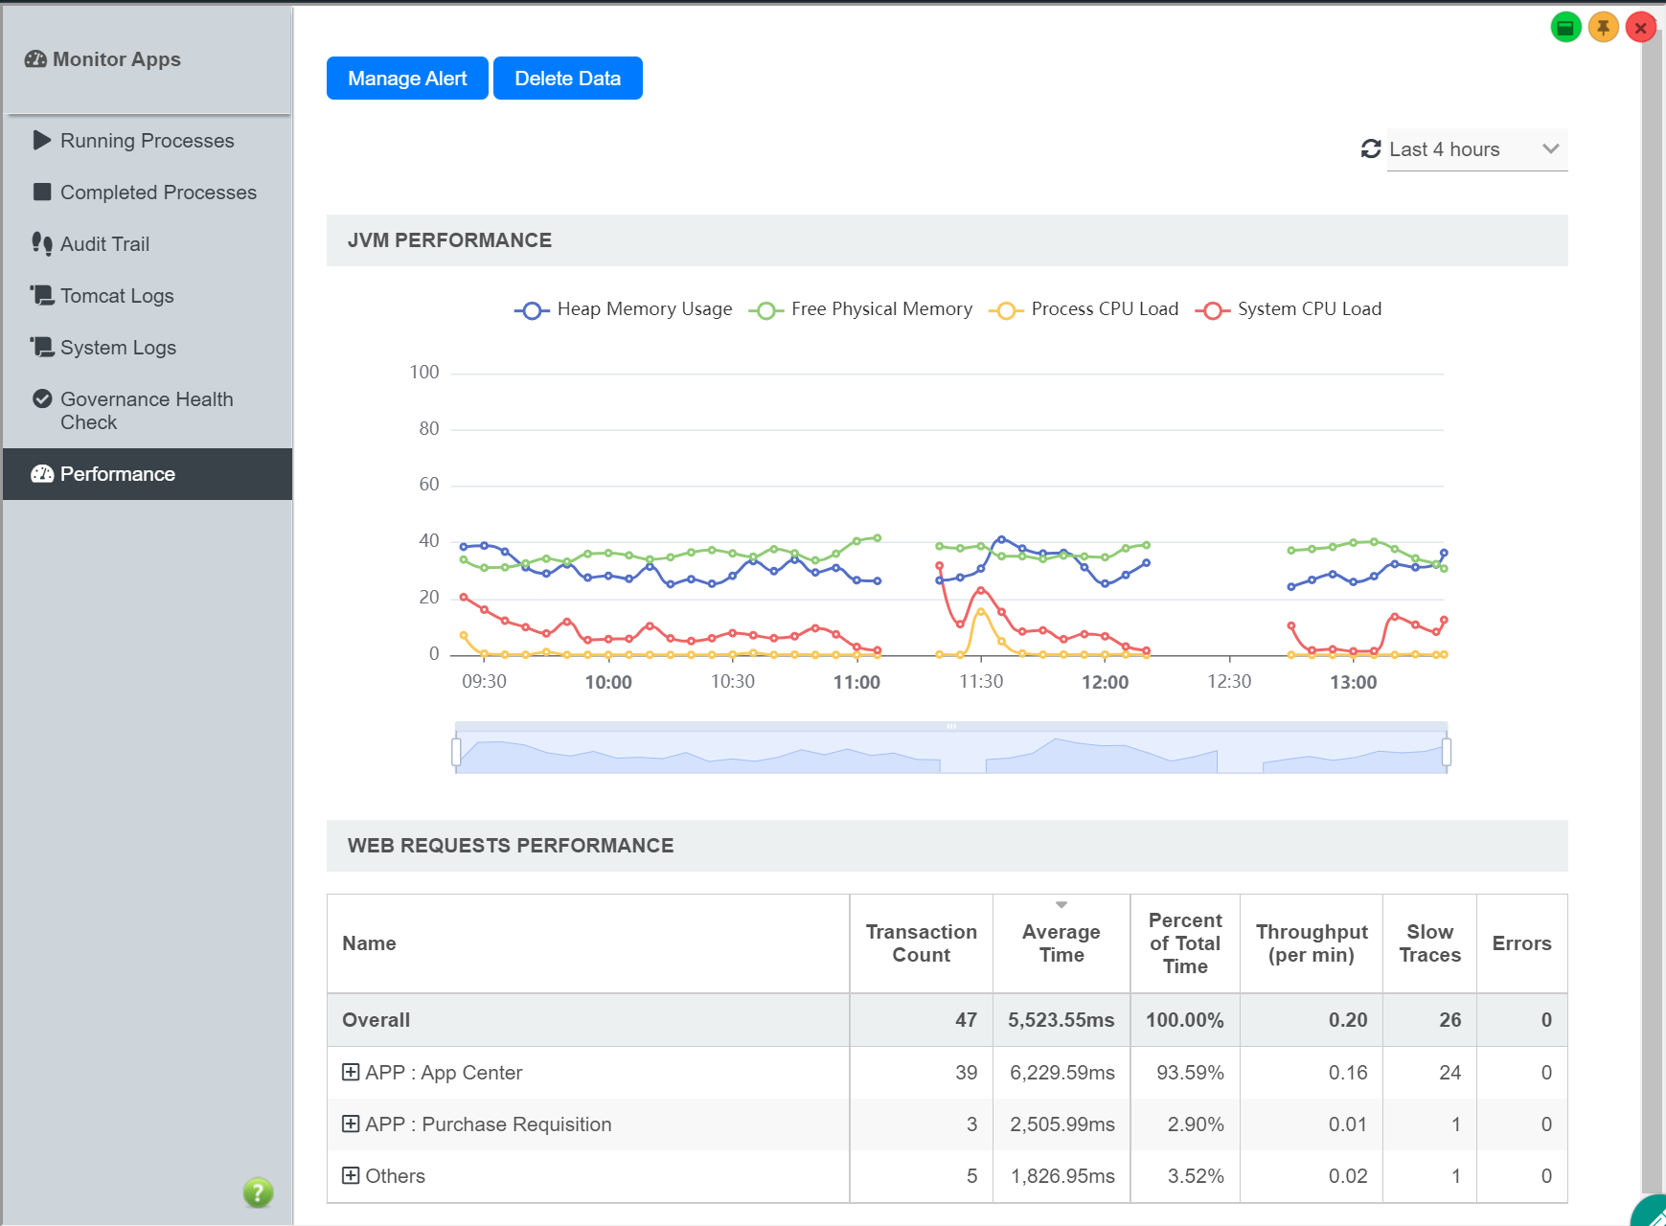Click the green help question mark icon
1666x1226 pixels.
pyautogui.click(x=258, y=1192)
